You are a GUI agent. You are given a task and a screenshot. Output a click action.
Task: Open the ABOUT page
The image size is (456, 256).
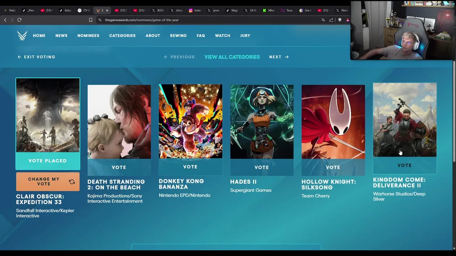pyautogui.click(x=153, y=36)
